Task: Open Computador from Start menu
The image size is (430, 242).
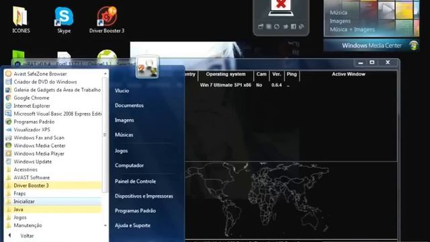Action: coord(129,165)
